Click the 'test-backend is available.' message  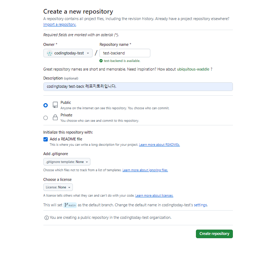click(122, 61)
